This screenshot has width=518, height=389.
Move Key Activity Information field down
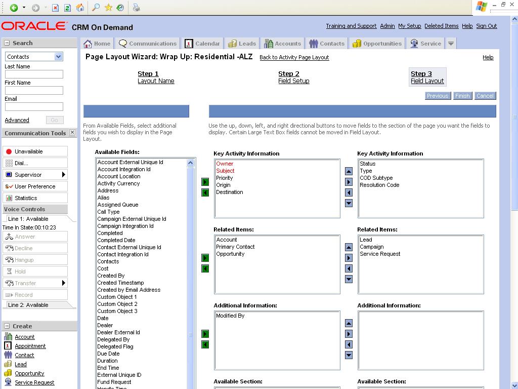[349, 203]
